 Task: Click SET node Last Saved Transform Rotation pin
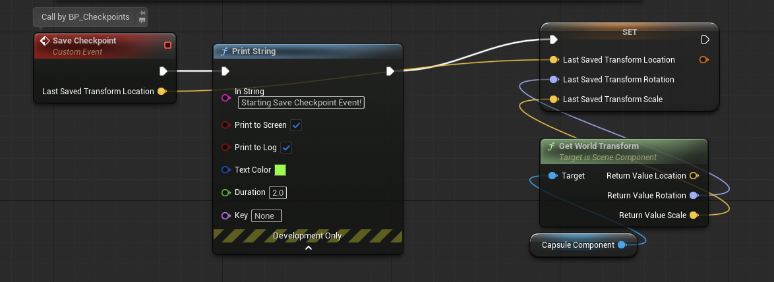(x=554, y=79)
